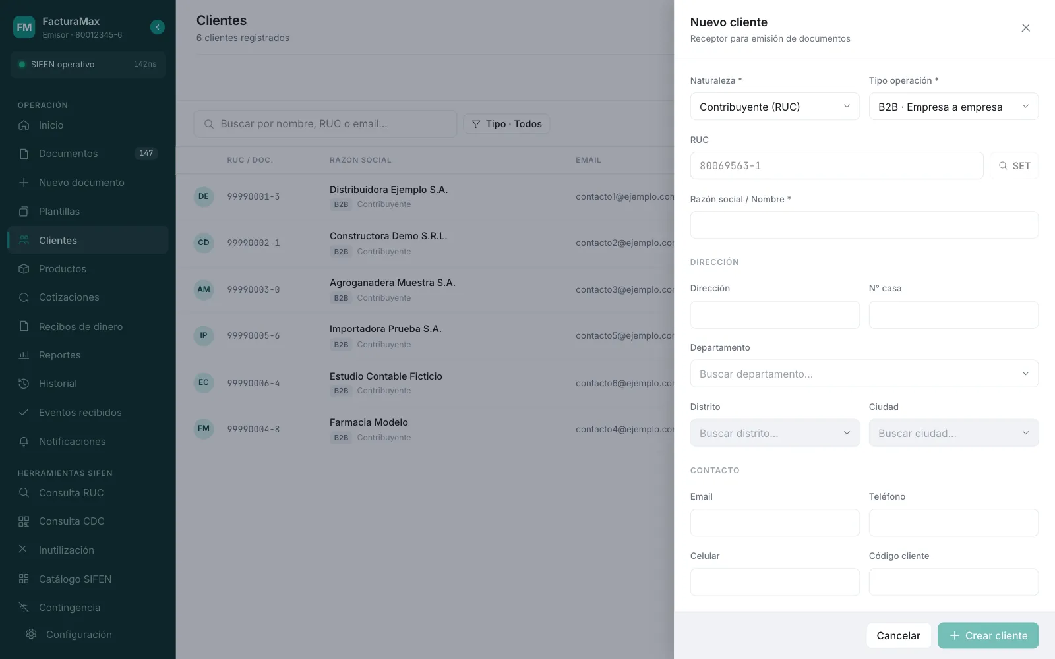
Task: Click the Inicio home icon
Action: coord(24,125)
